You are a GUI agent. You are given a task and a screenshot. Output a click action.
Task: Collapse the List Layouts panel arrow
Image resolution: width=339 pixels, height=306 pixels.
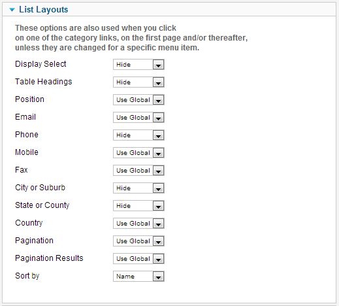[12, 10]
